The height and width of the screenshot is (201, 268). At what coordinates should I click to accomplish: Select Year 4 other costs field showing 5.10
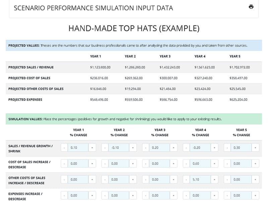coord(200,180)
